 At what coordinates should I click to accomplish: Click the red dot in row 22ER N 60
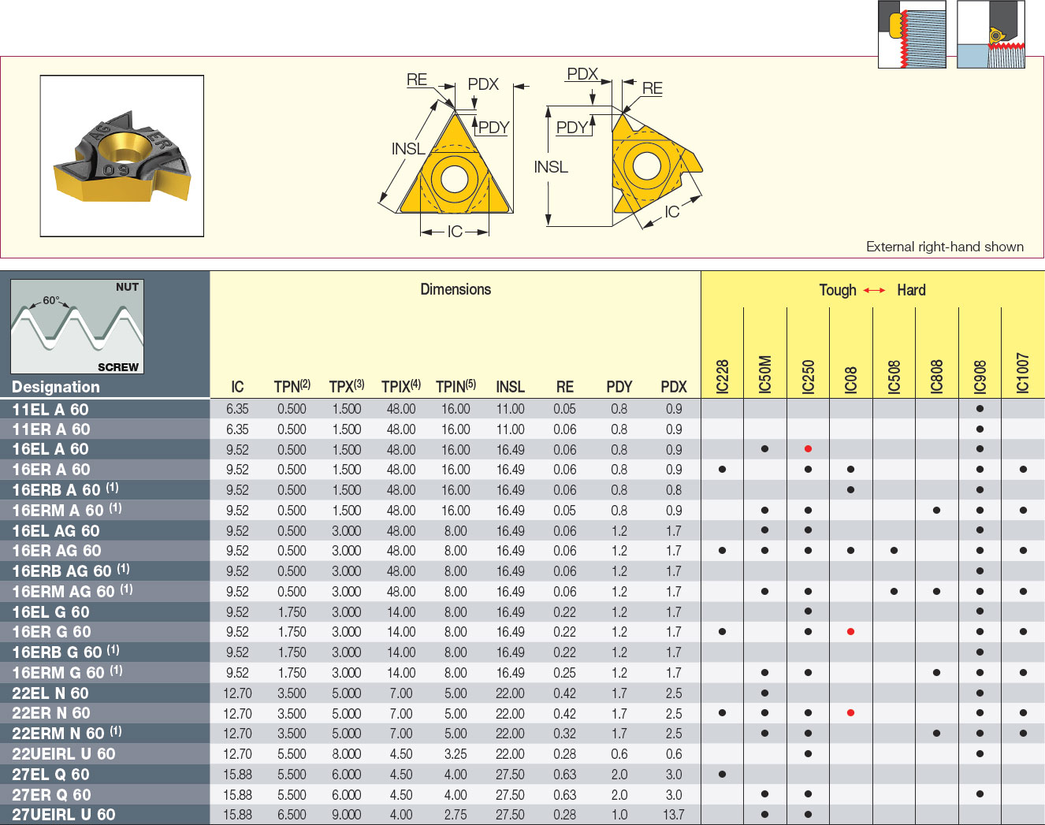tap(850, 713)
